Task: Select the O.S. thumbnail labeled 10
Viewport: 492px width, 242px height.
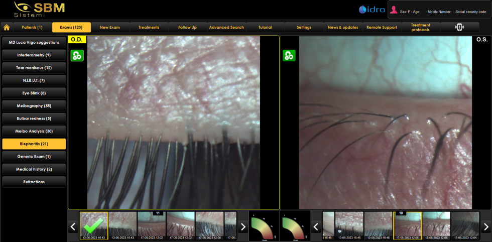Action: point(407,225)
